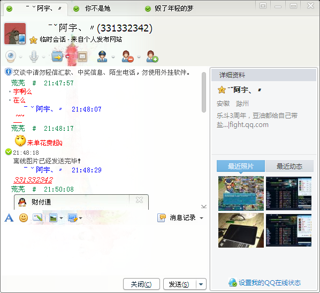This screenshot has height=293, width=320.
Task: Expand the police icon dropdown arrow
Action: (x=113, y=57)
